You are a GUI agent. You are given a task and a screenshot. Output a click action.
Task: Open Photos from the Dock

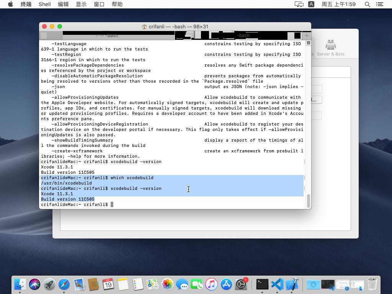coord(167,284)
